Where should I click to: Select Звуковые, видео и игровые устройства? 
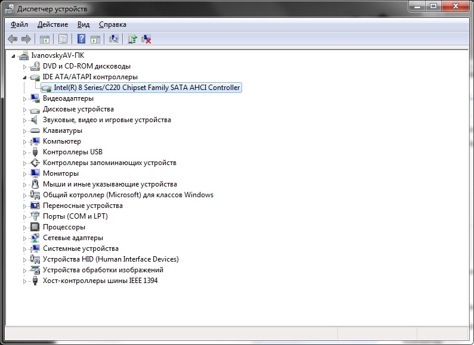[x=107, y=120]
